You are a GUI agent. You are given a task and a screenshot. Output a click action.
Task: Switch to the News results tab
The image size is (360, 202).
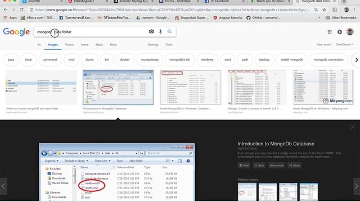85,45
